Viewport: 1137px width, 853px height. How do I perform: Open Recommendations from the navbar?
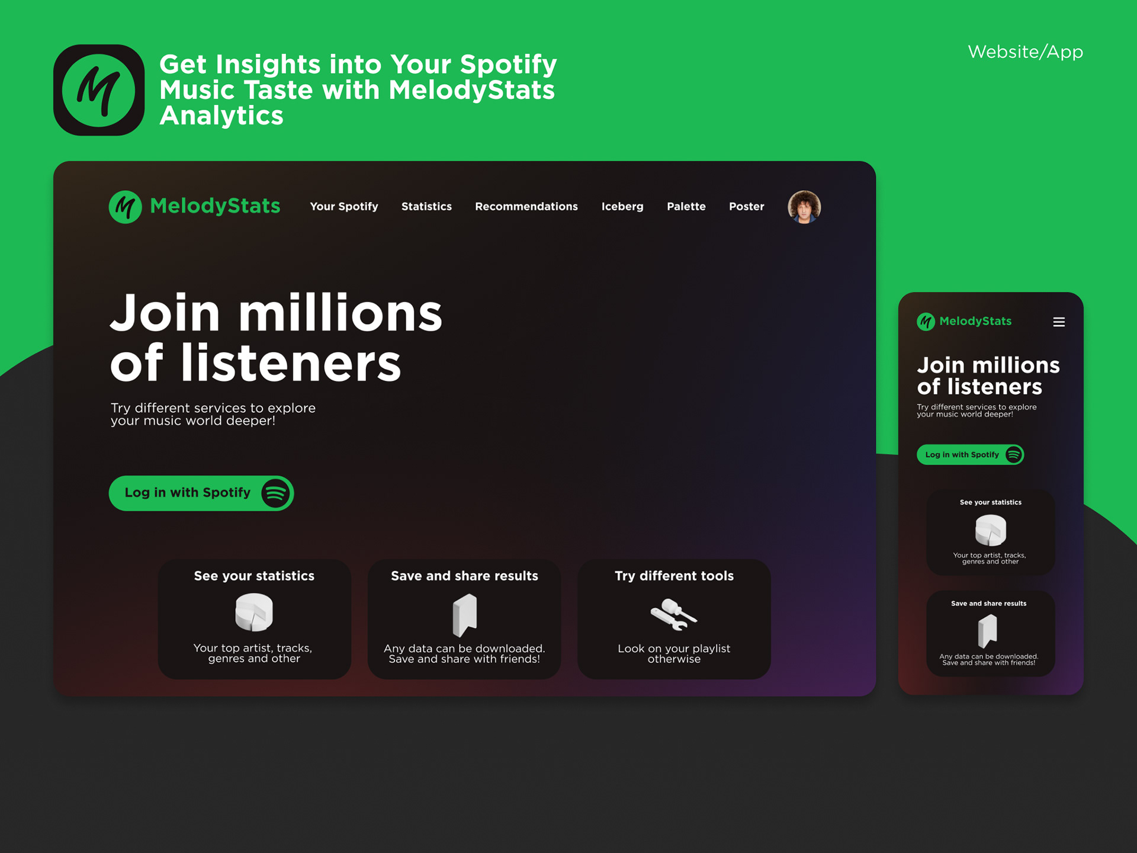click(x=526, y=207)
